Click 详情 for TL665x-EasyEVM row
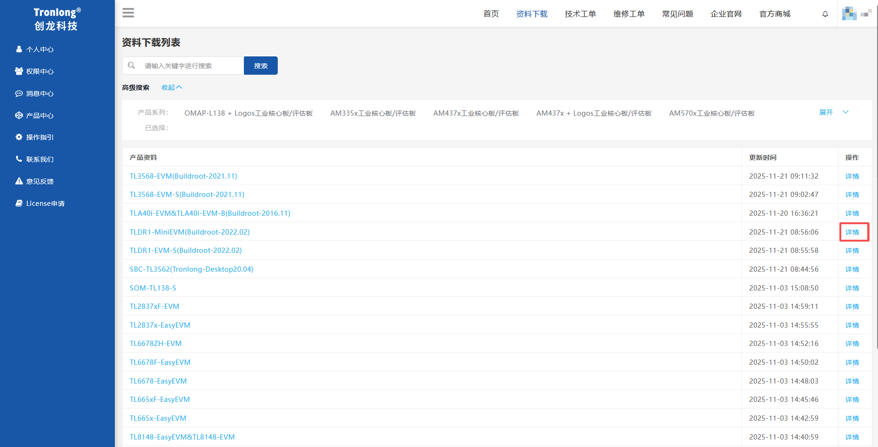Screen dimensions: 878x447 [852, 418]
